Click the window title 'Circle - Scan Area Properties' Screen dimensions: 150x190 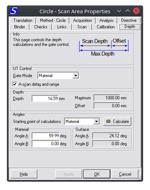point(75,11)
